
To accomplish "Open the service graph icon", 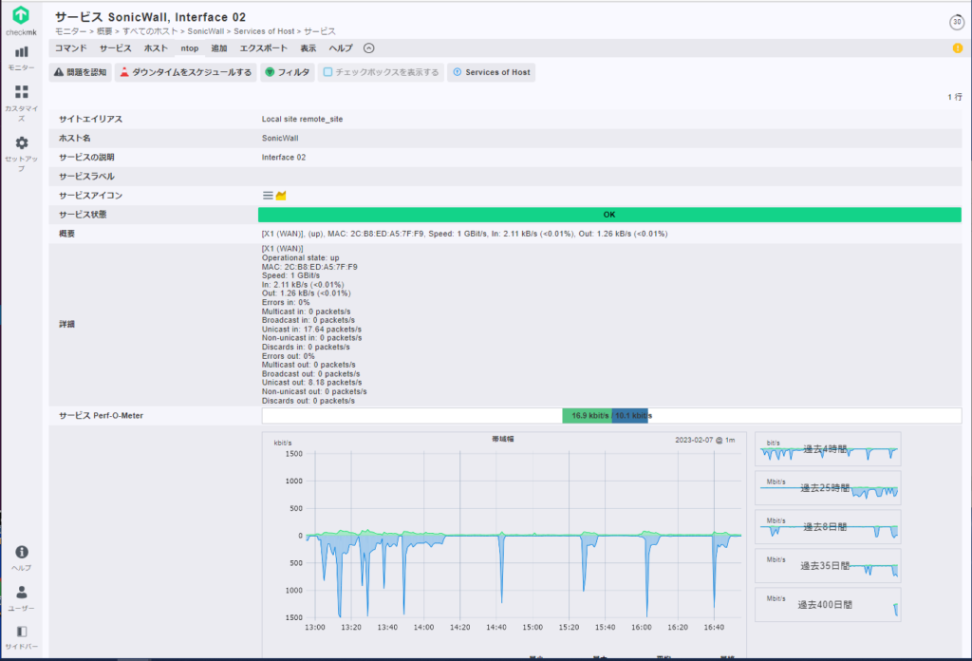I will pyautogui.click(x=281, y=196).
